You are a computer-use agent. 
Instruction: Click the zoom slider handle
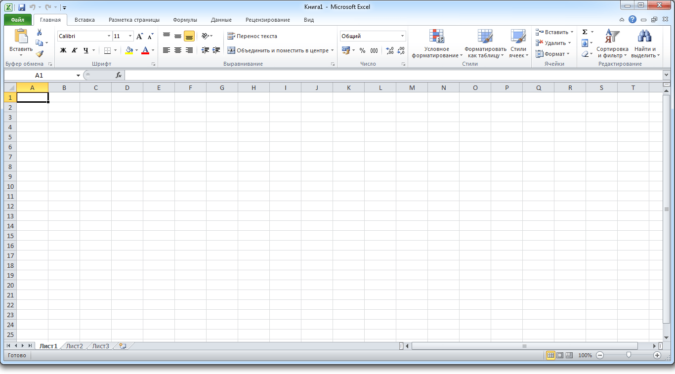pos(629,355)
